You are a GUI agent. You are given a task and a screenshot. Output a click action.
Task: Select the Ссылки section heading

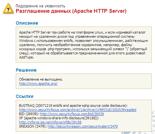pos(25,96)
